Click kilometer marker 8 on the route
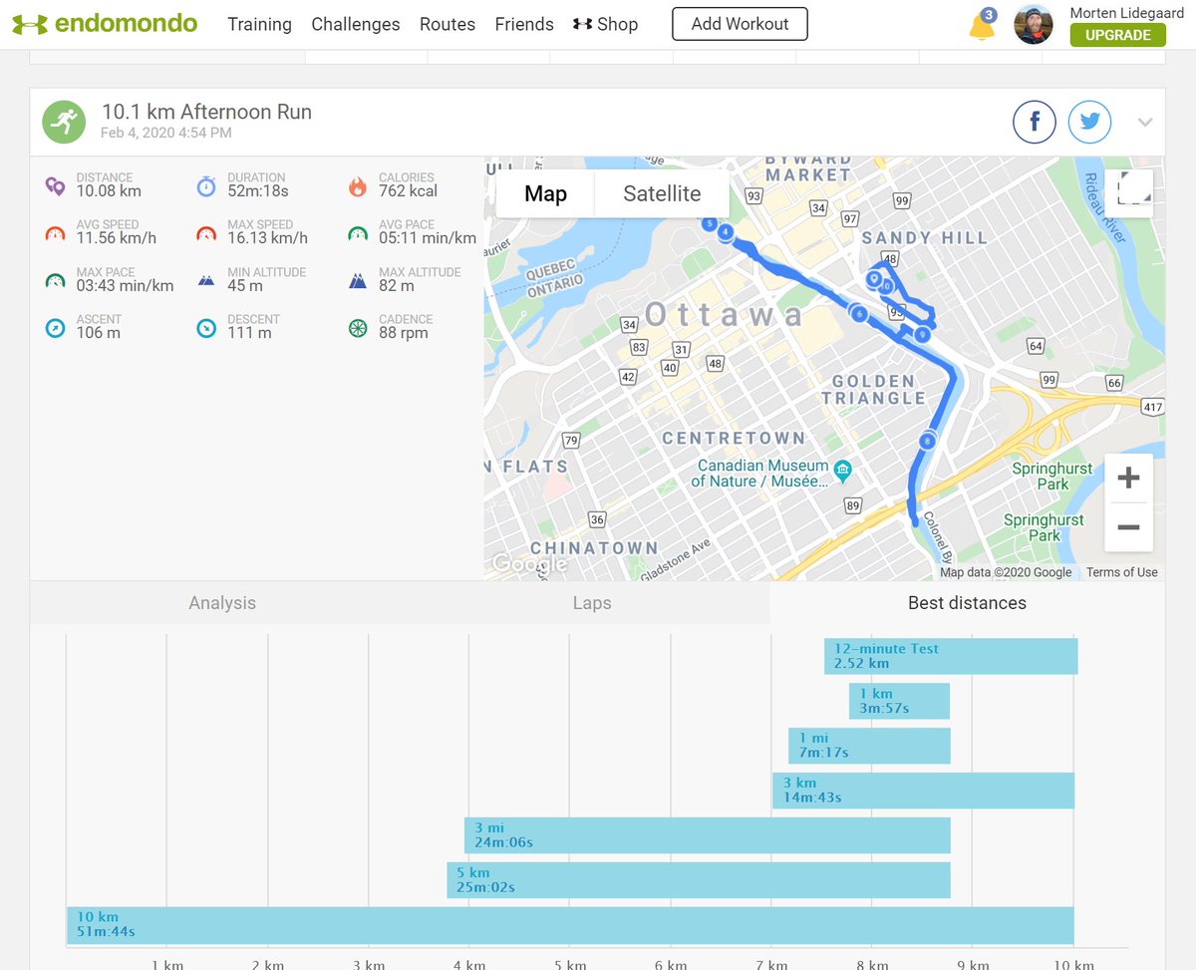Screen dimensions: 1196x970 point(928,440)
